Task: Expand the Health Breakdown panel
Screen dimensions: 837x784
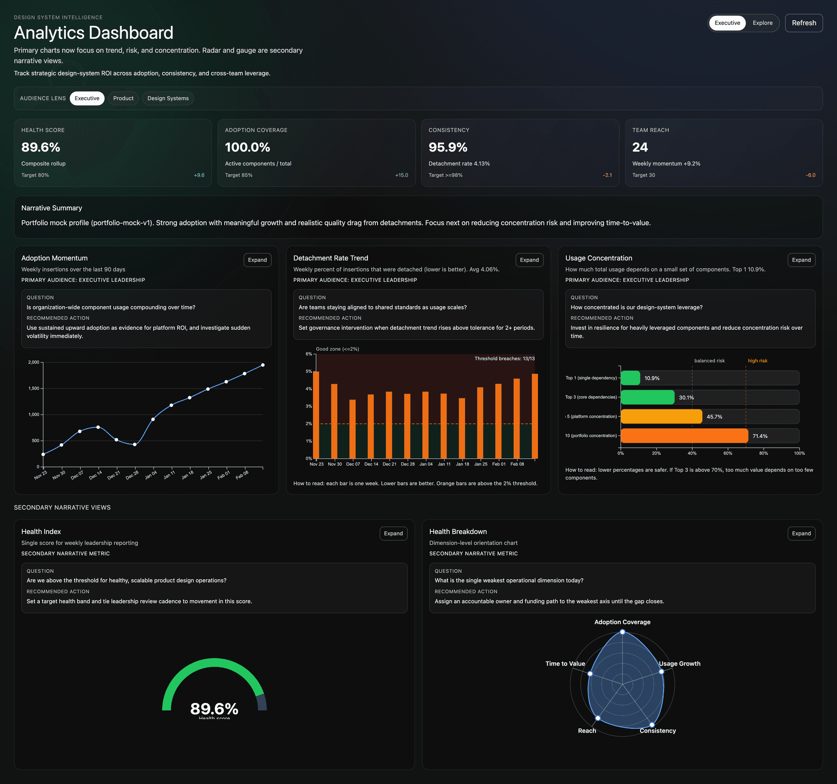Action: 801,533
